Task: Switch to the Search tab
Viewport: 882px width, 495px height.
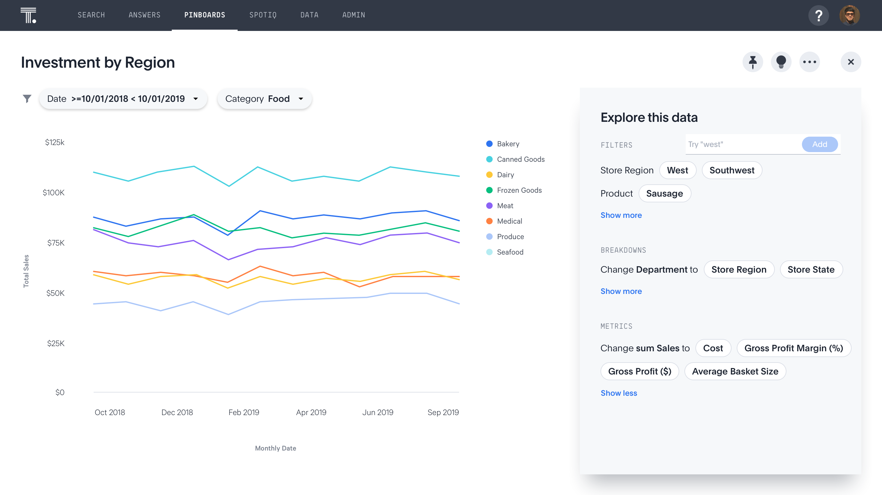Action: pos(91,15)
